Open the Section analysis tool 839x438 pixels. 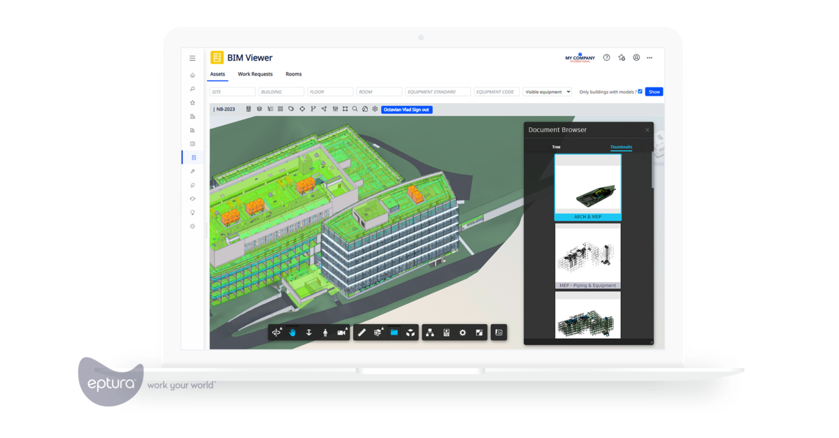click(378, 333)
